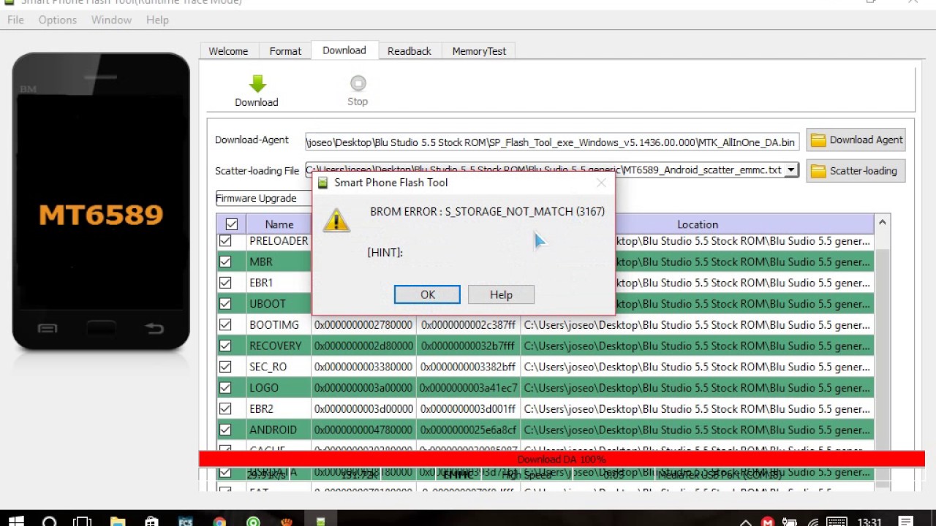Screen dimensions: 936x526
Task: Click the red Download DA 100% progress bar
Action: [x=562, y=460]
